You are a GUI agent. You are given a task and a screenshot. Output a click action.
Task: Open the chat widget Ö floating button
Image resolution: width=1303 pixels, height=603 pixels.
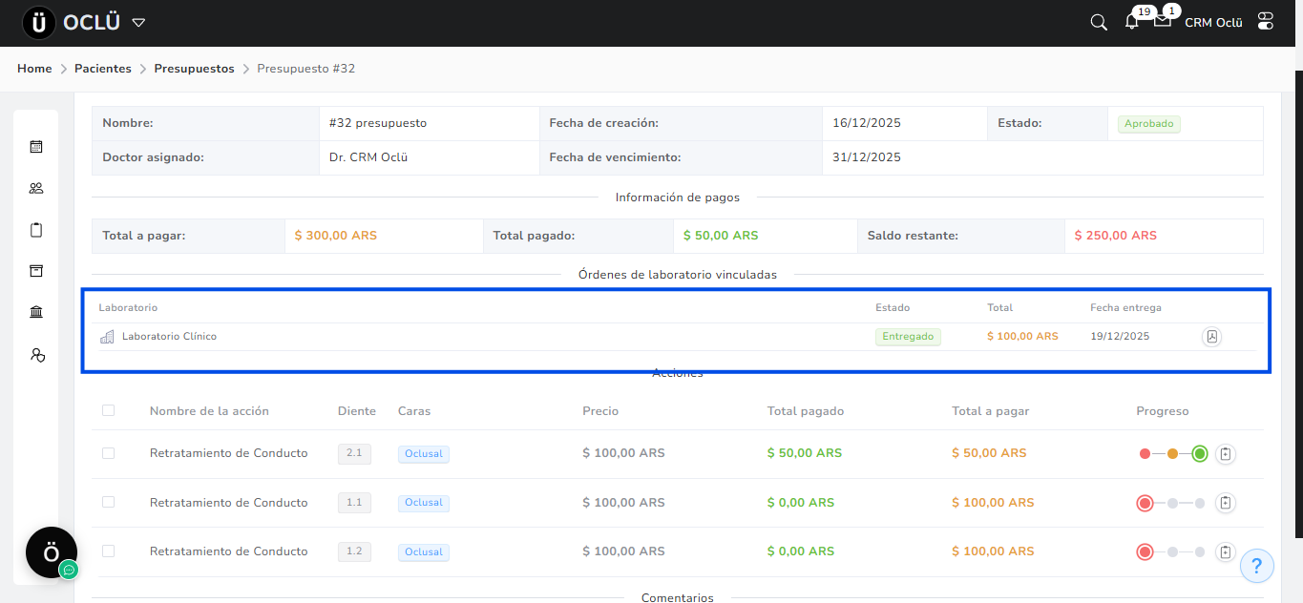coord(52,552)
